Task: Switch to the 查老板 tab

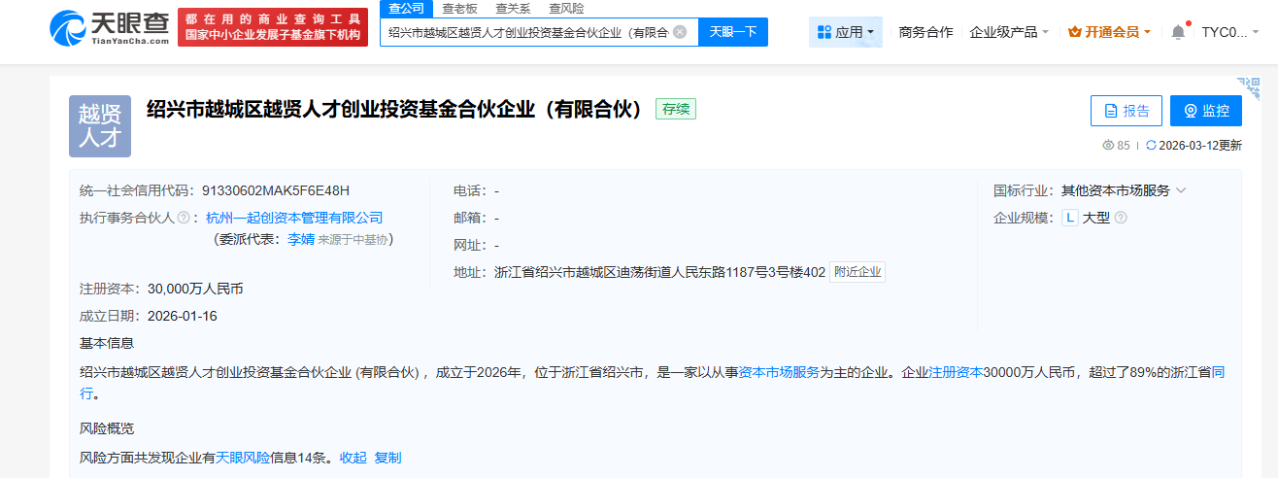Action: pos(459,8)
